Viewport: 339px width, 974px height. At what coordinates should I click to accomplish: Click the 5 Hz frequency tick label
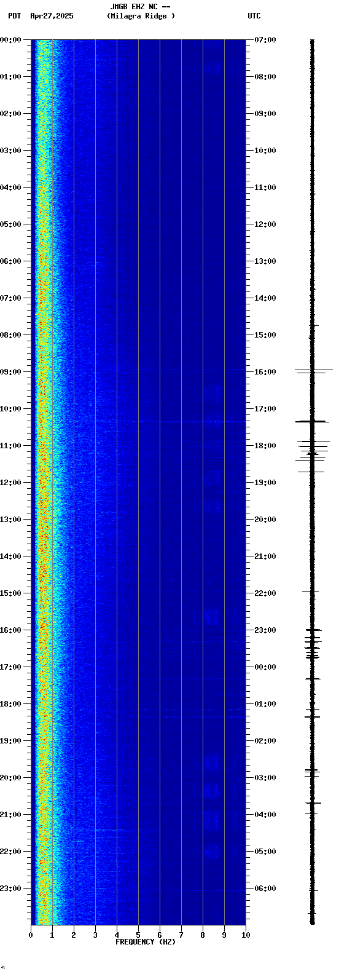point(138,935)
